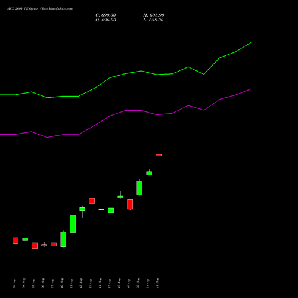
Task: Click the 12 Aug date label
Action: coord(81,284)
